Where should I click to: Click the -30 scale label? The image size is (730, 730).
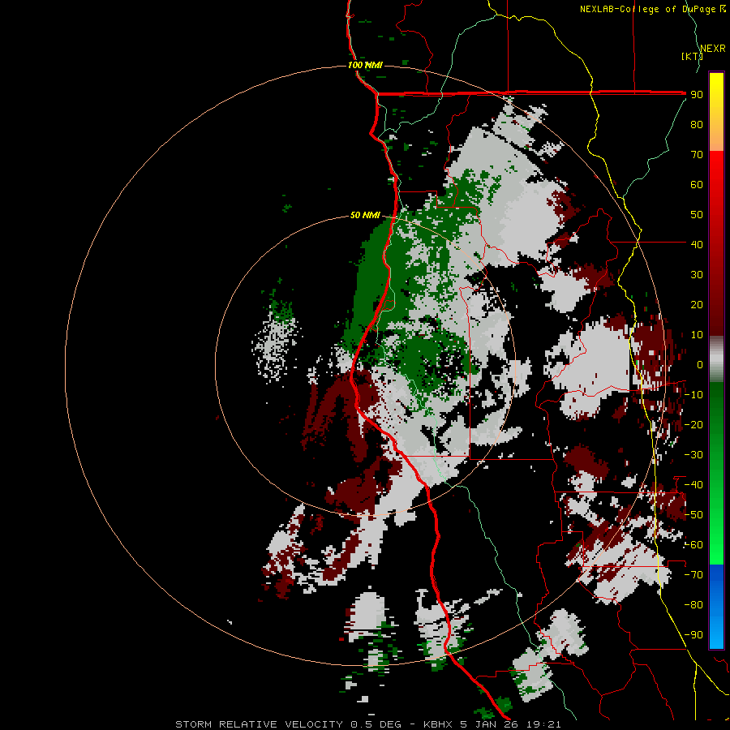pos(693,455)
